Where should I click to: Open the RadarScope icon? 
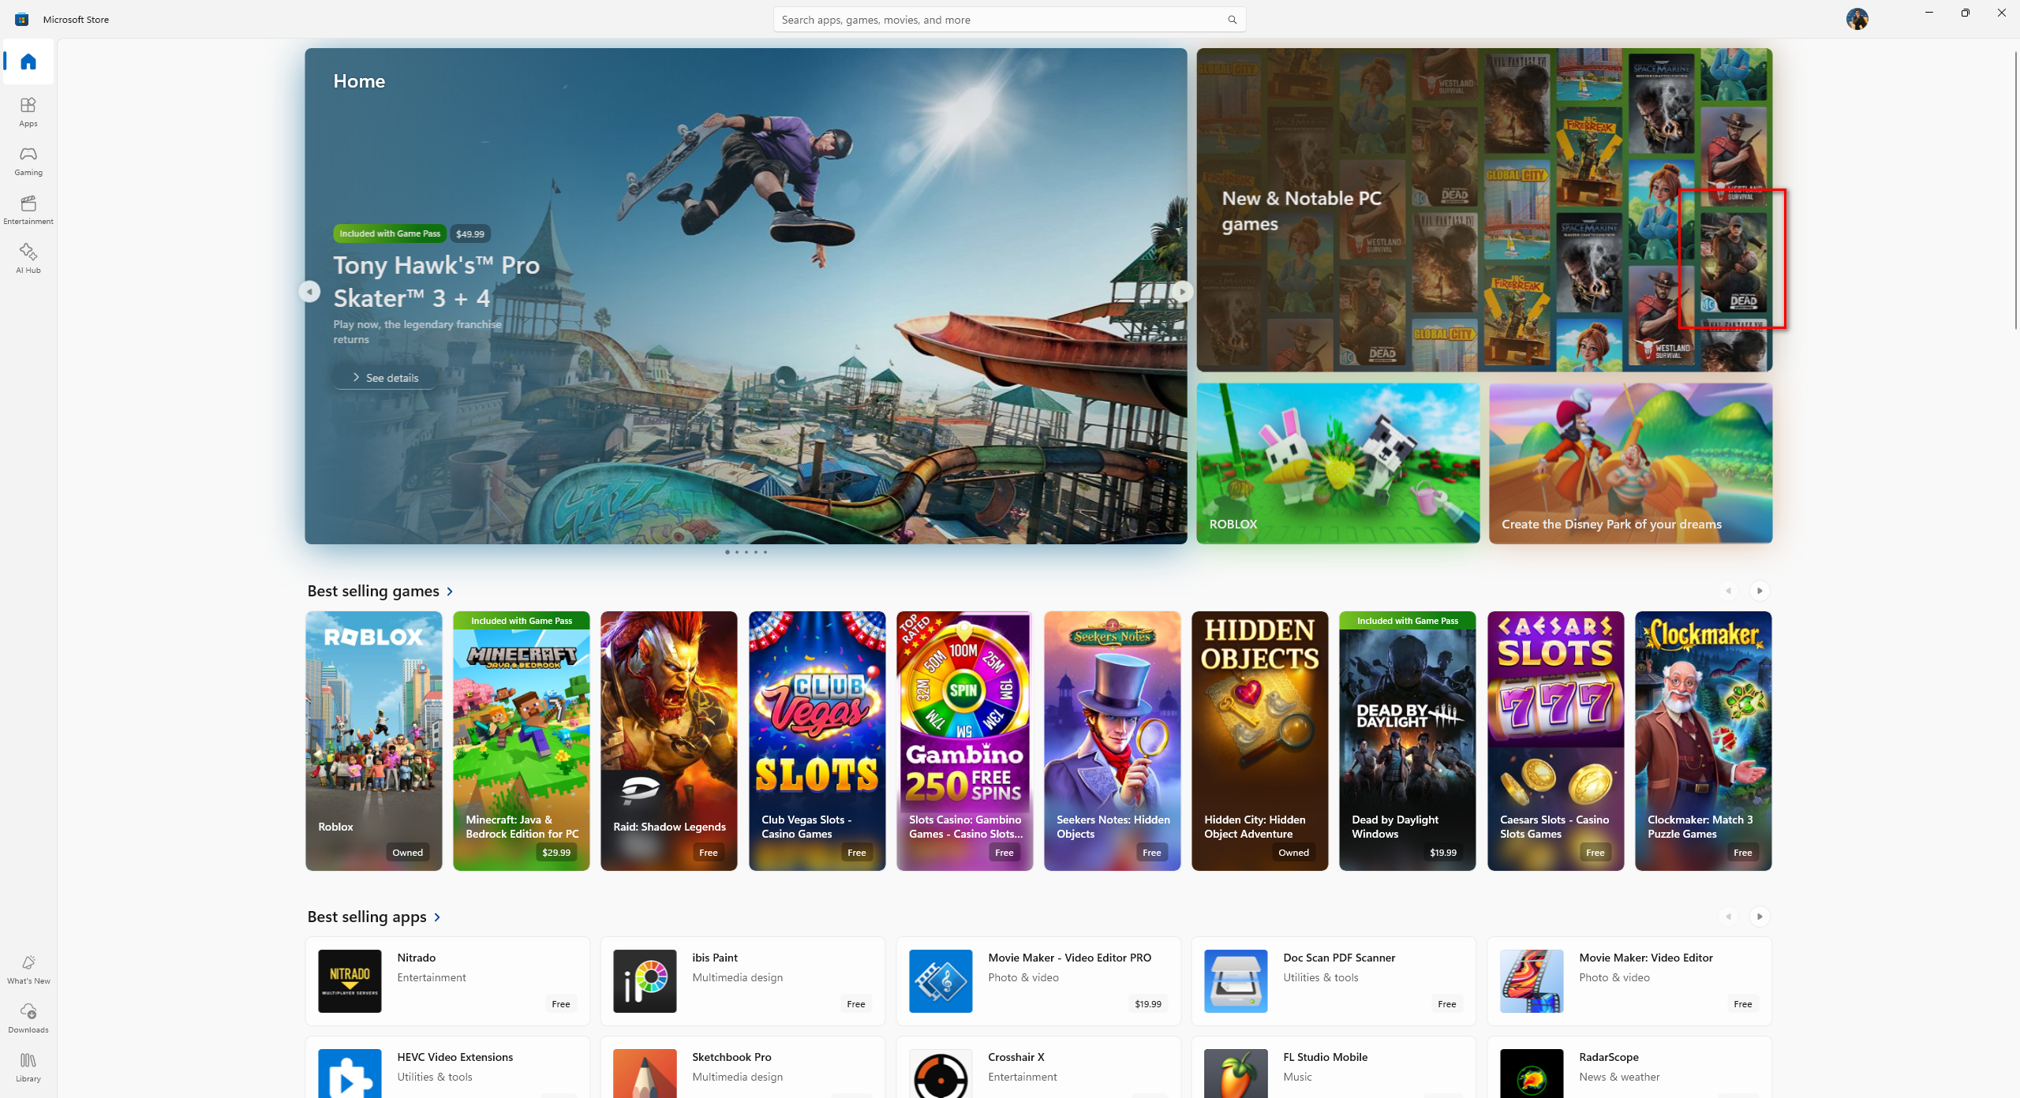tap(1532, 1074)
